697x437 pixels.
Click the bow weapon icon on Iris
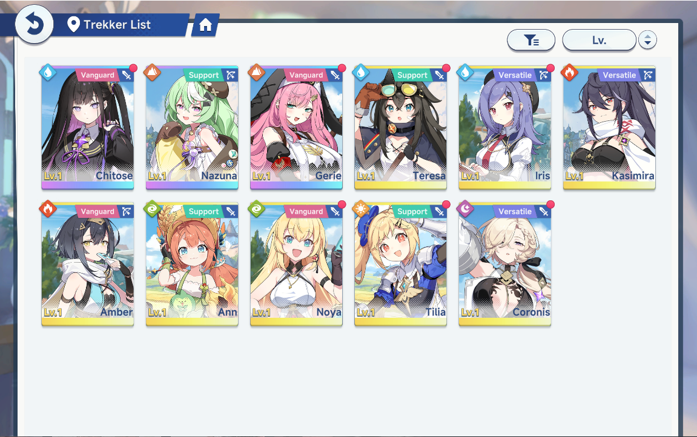pyautogui.click(x=544, y=75)
